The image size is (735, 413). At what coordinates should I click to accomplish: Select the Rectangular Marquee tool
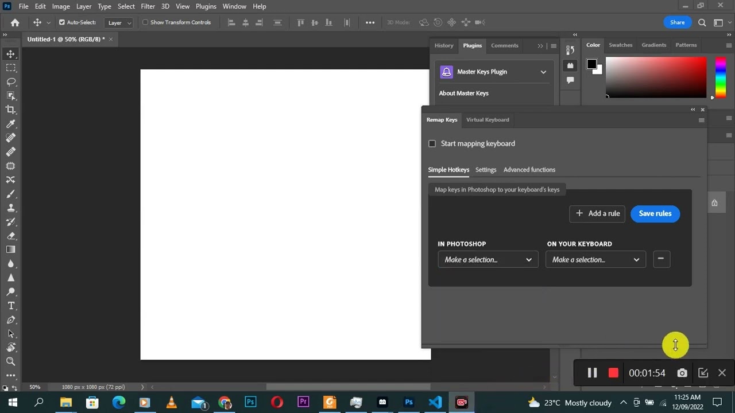coord(11,68)
